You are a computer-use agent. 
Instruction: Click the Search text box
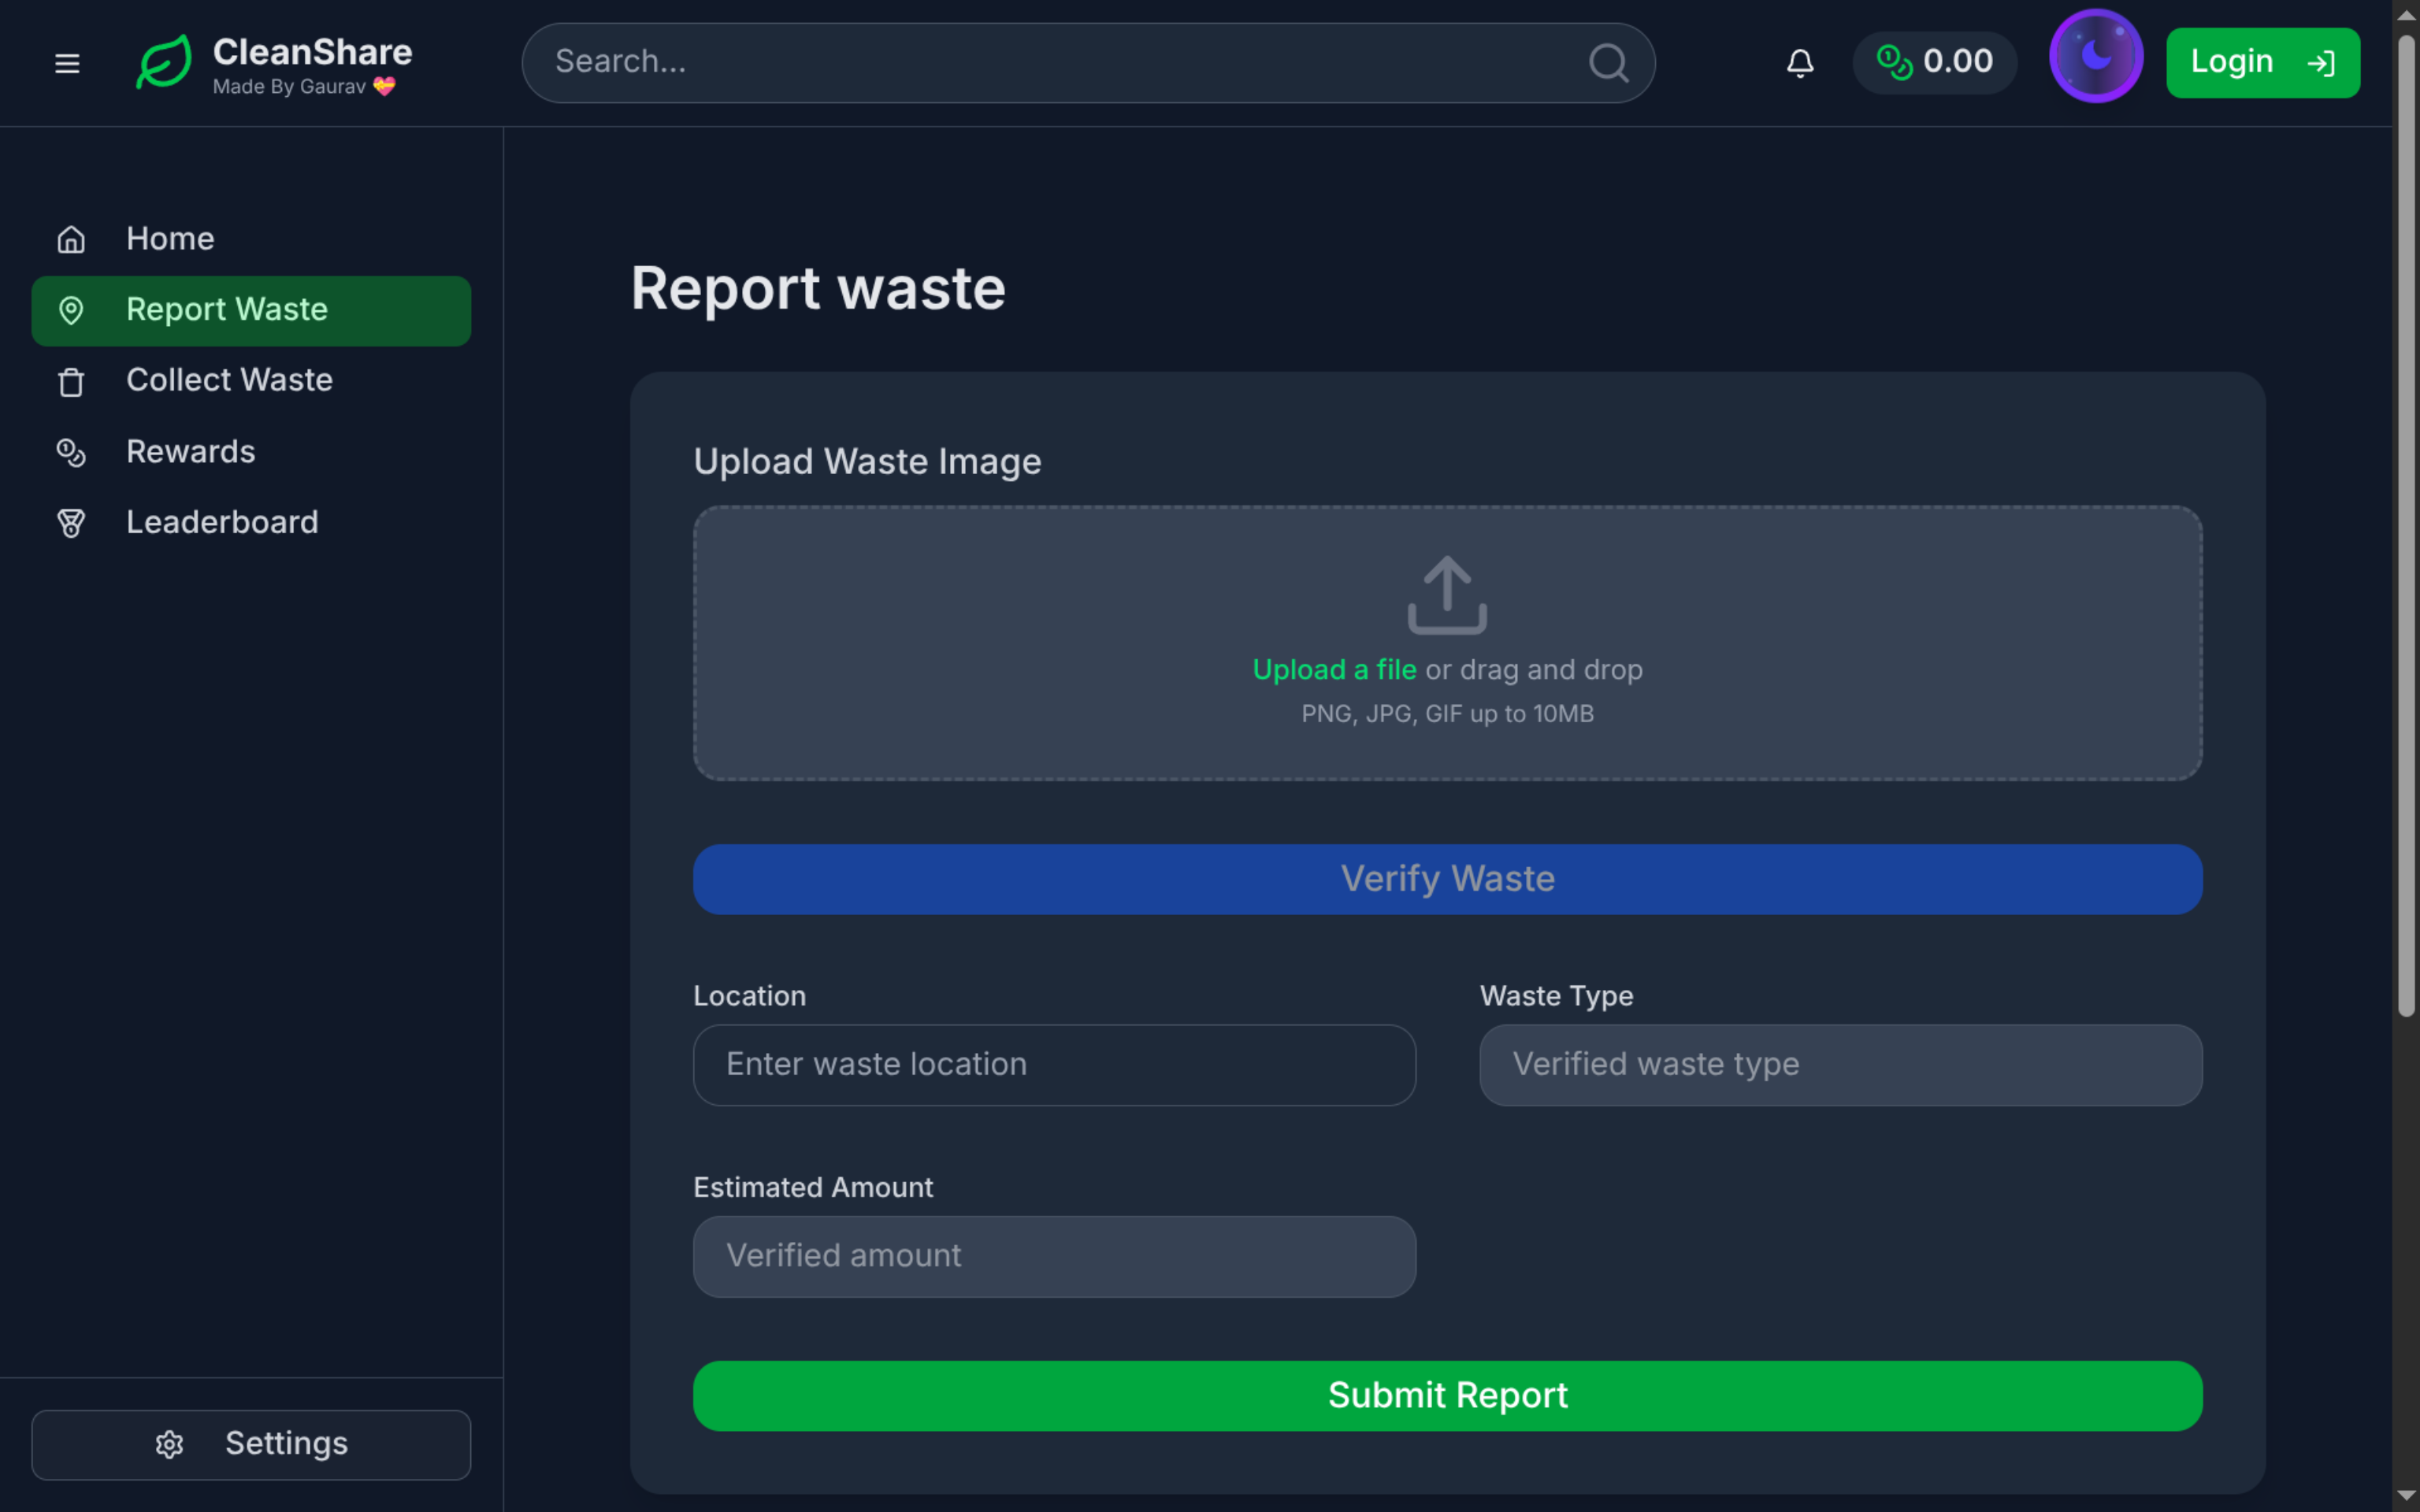tap(1060, 62)
